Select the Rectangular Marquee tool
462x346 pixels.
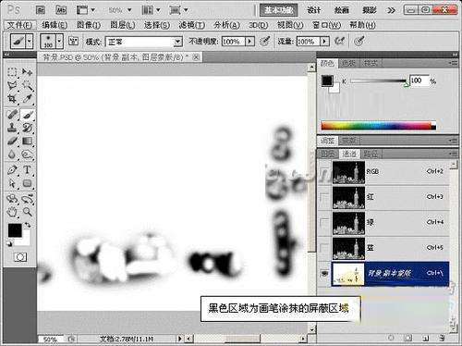point(12,72)
